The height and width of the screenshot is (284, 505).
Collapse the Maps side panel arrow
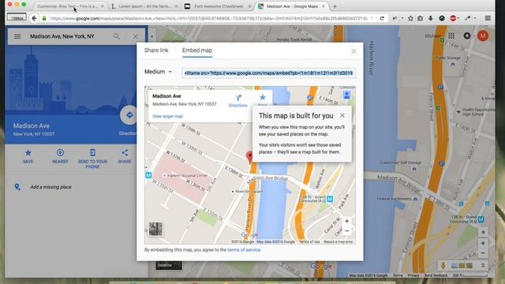[151, 36]
